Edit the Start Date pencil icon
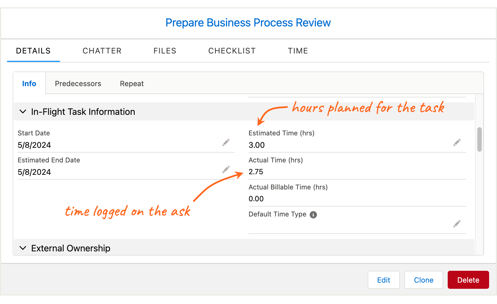 tap(226, 142)
